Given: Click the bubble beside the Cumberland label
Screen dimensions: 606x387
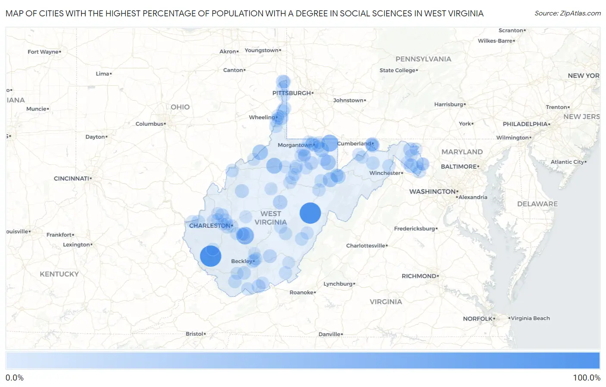Looking at the screenshot, I should pos(372,145).
